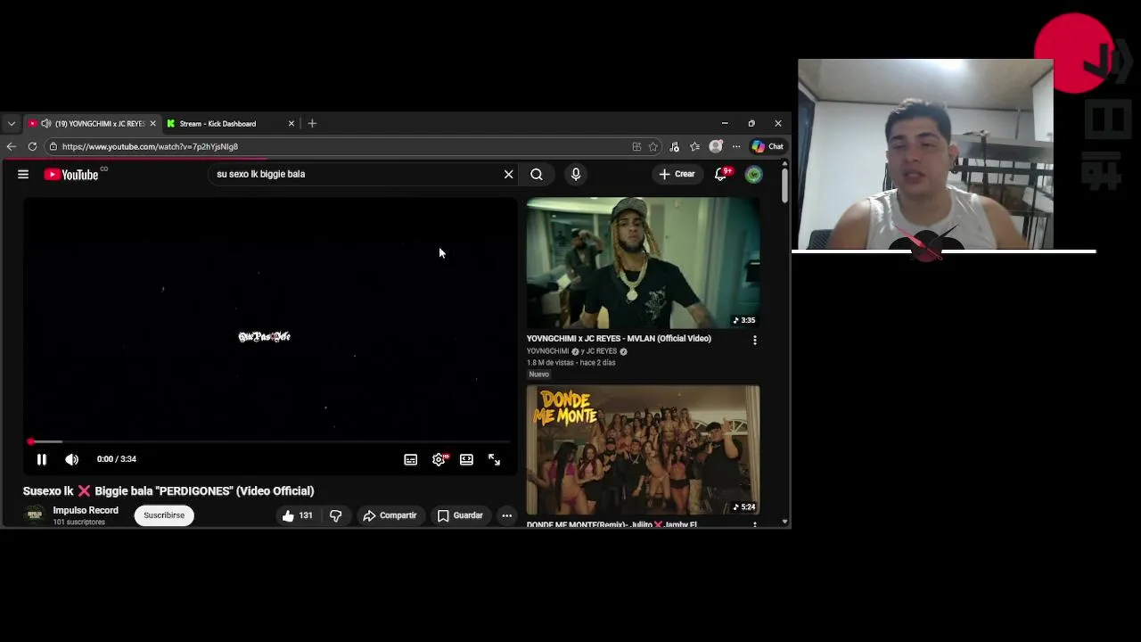The height and width of the screenshot is (642, 1141).
Task: Open the Impulso Record channel name
Action: [86, 510]
